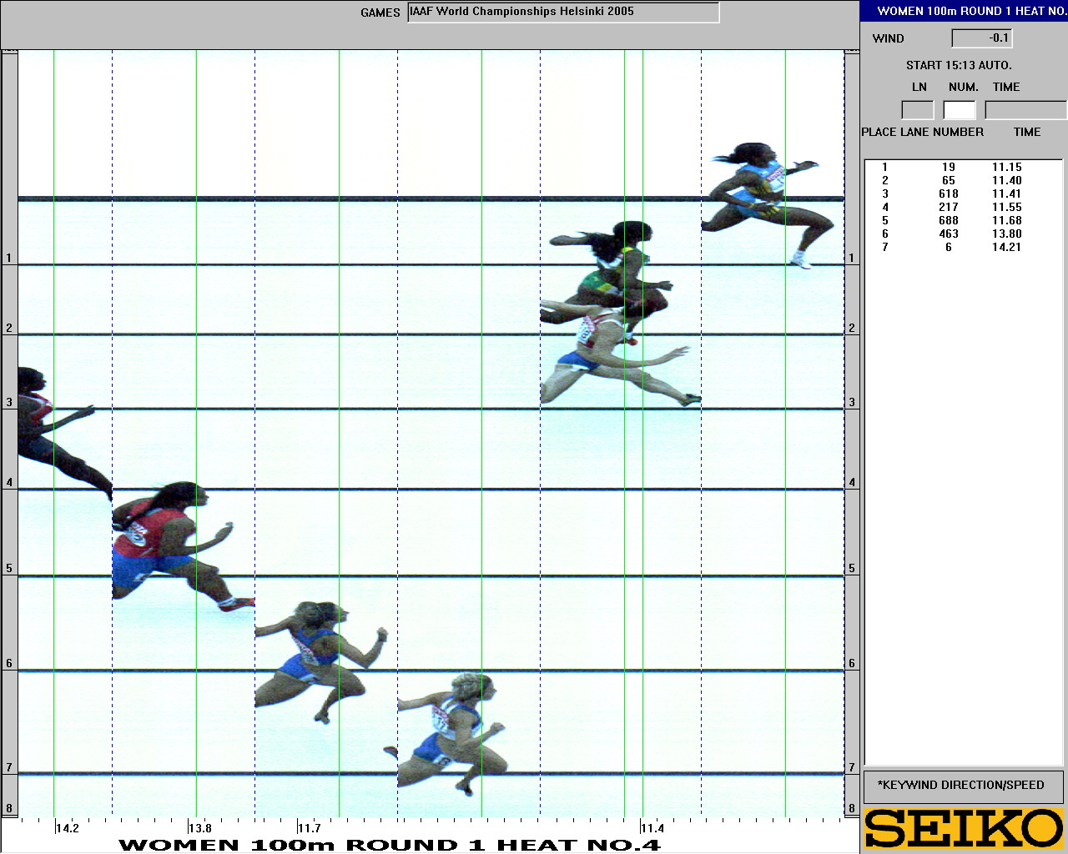Screen dimensions: 1068x854
Task: Click the GAMES event name field
Action: coord(563,13)
